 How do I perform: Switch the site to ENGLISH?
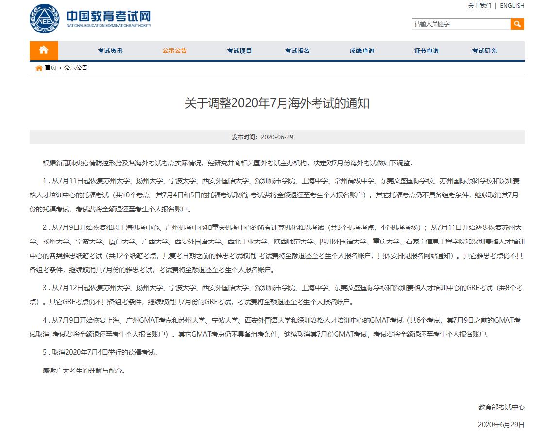pos(512,6)
